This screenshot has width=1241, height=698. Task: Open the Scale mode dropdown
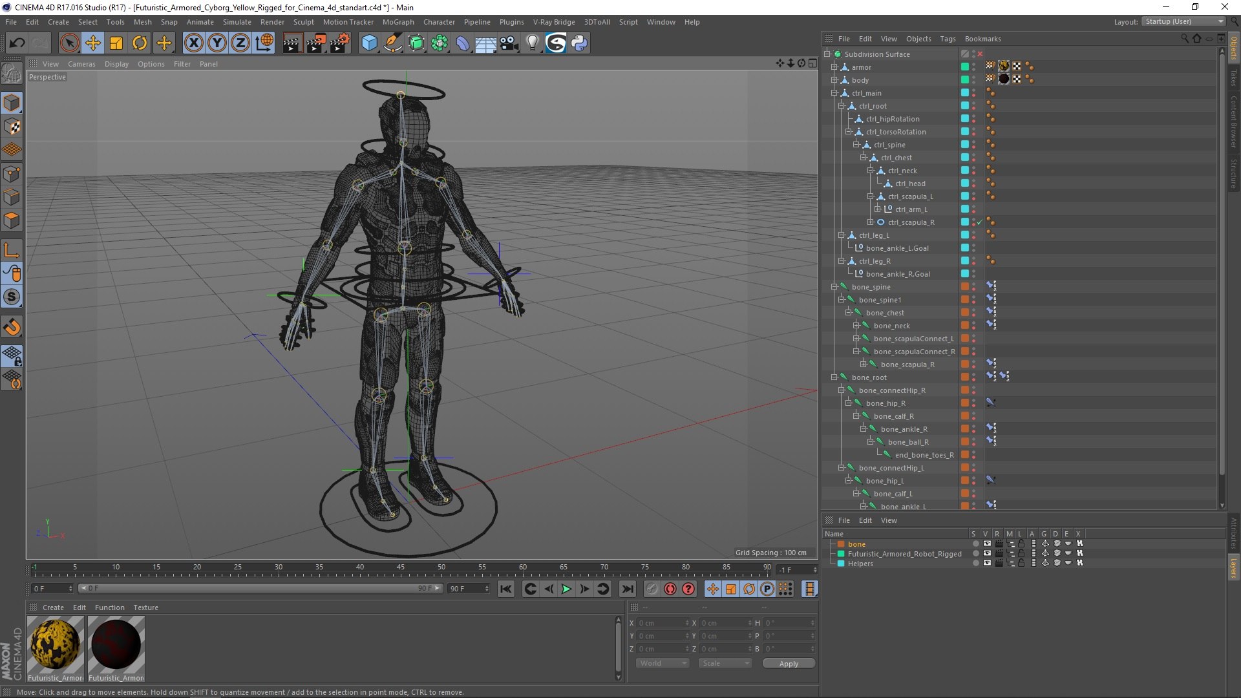725,664
